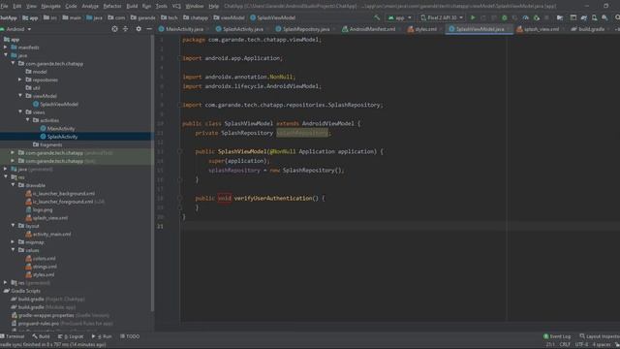Click UTF-8 encoding in status bar

coord(581,345)
